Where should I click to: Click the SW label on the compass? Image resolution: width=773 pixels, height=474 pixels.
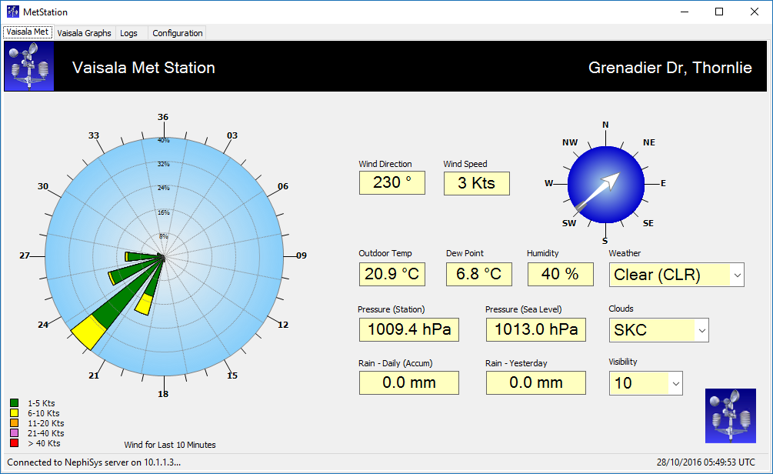pyautogui.click(x=569, y=223)
